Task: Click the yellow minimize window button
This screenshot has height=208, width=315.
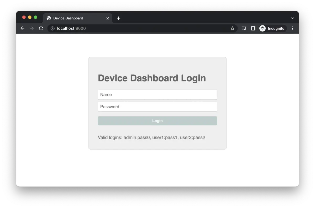Action: [x=30, y=17]
